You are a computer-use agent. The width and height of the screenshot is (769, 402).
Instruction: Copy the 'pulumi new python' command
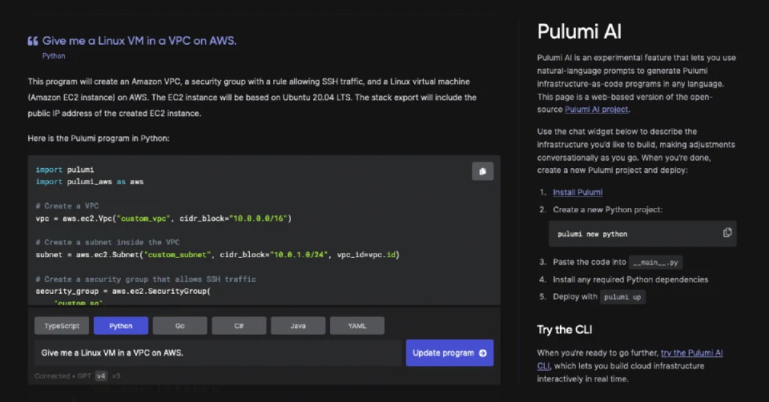click(x=727, y=233)
